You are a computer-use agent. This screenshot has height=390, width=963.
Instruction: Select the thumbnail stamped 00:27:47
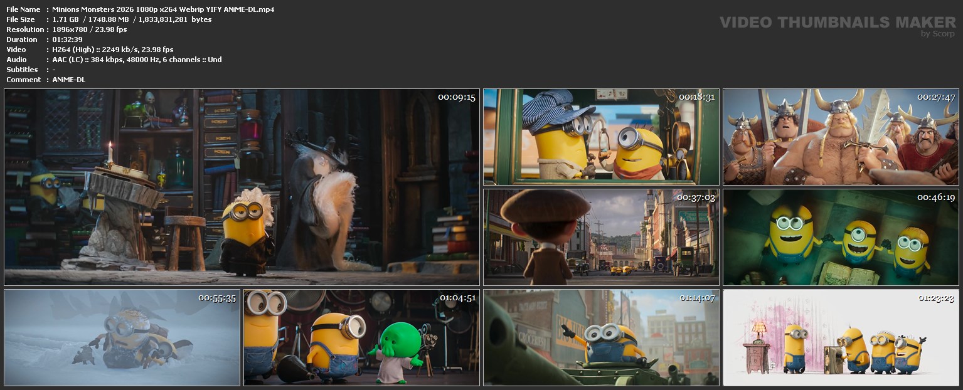[841, 137]
